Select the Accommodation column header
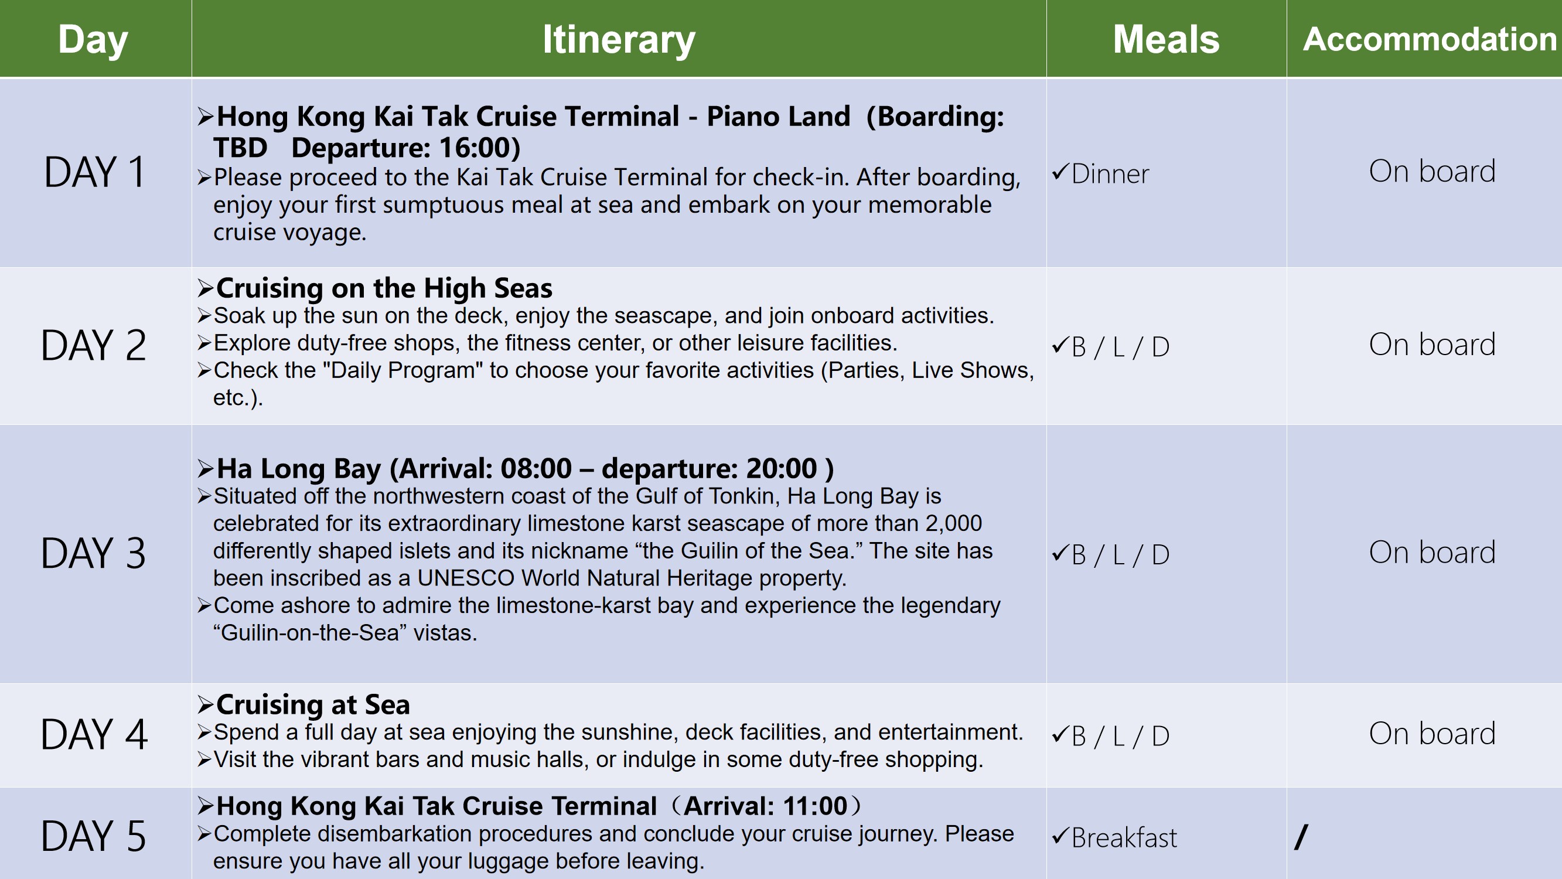Image resolution: width=1562 pixels, height=879 pixels. 1430,39
